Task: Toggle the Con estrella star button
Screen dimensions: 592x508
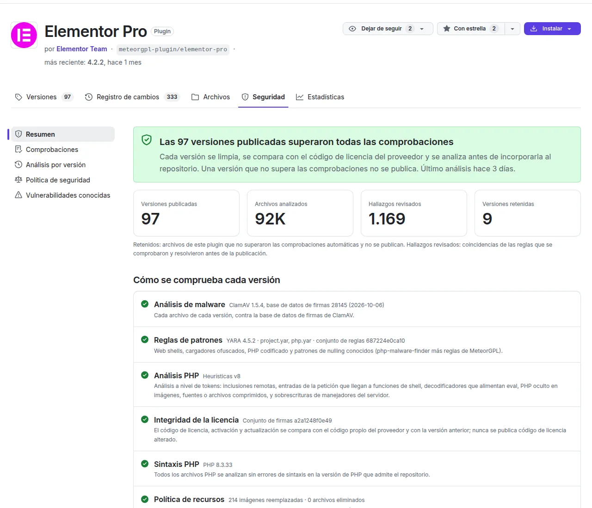Action: pyautogui.click(x=471, y=29)
